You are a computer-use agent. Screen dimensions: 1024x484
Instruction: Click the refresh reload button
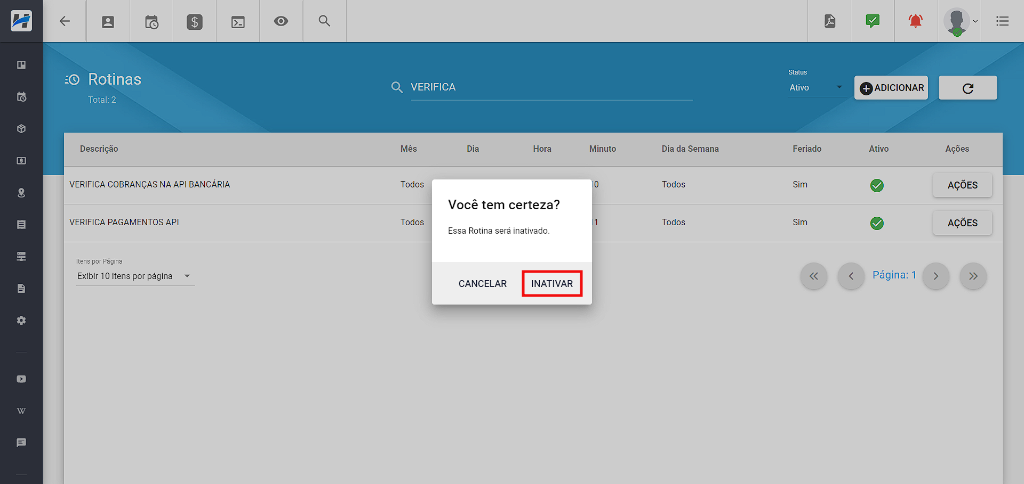968,88
